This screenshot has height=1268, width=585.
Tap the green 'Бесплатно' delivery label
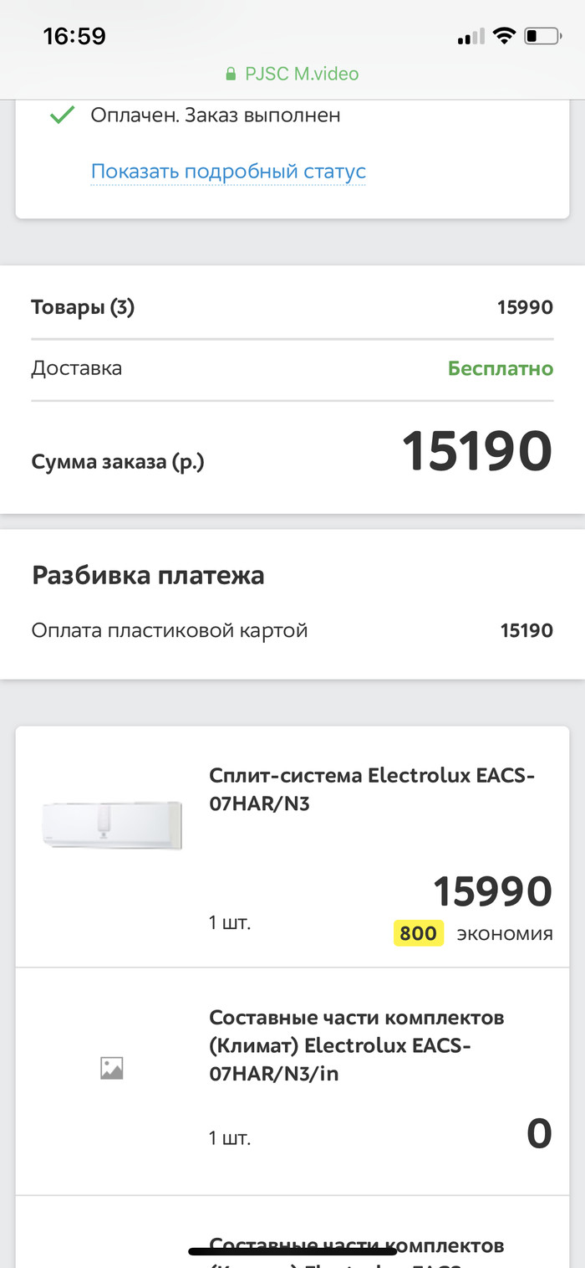[x=500, y=368]
